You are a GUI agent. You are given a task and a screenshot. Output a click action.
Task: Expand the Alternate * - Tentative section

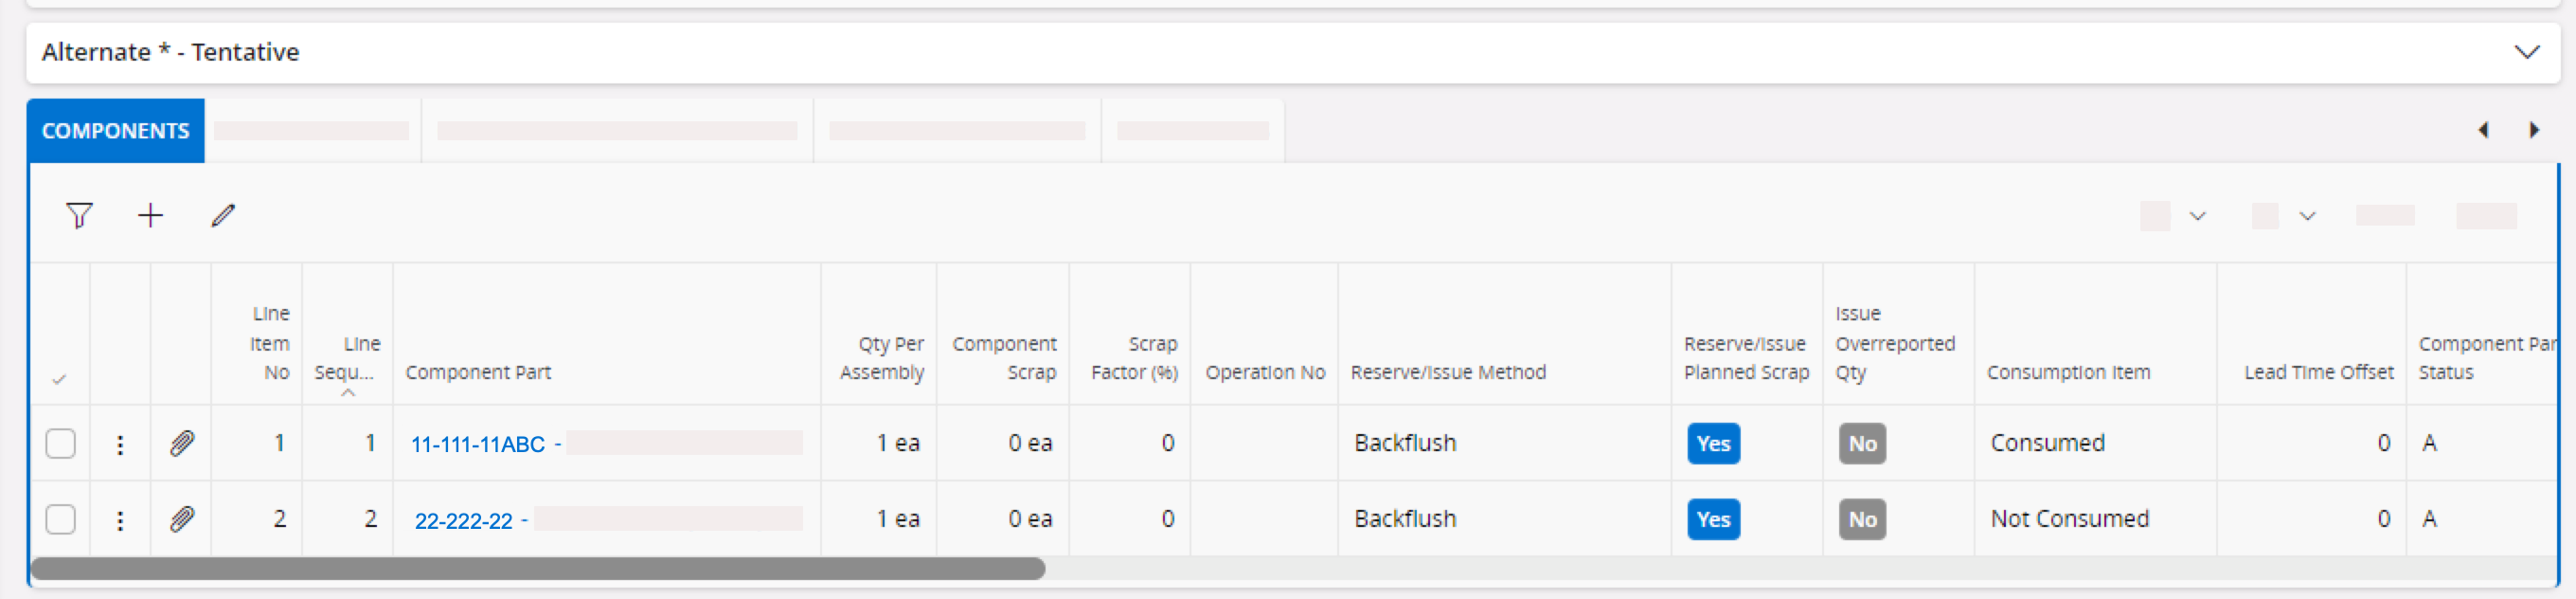(x=2526, y=52)
